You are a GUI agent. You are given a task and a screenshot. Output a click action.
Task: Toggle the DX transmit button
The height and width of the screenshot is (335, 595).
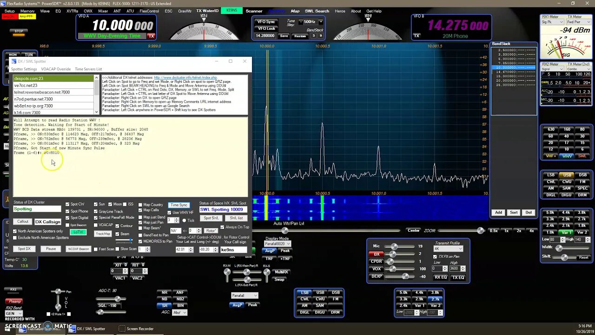(377, 254)
